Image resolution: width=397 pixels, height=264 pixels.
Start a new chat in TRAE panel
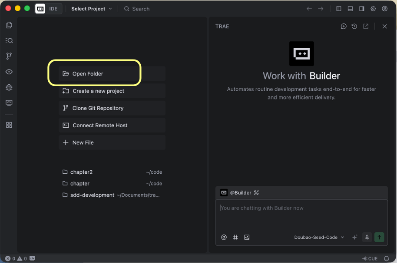(x=344, y=26)
